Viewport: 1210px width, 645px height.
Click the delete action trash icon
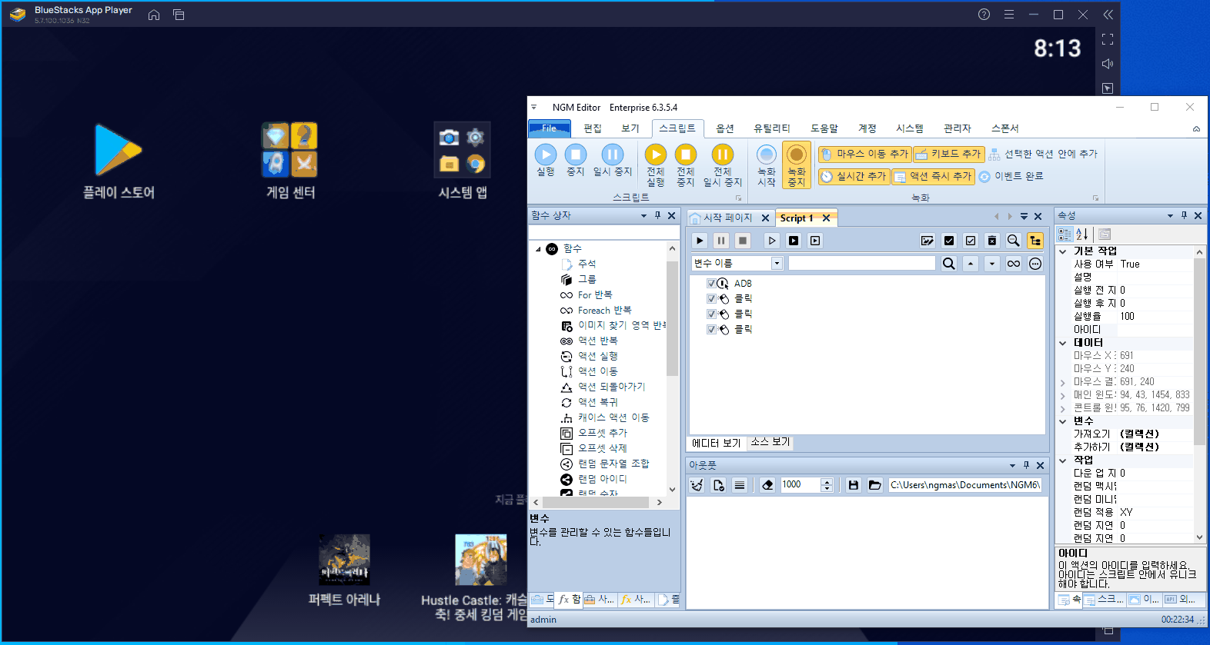(x=992, y=241)
